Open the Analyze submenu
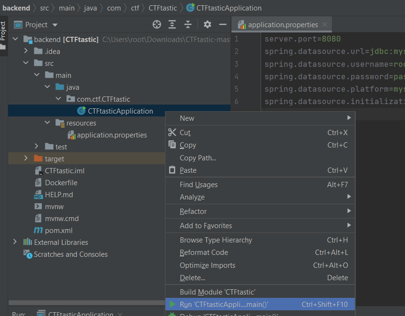Viewport: 405px width, 316px height. (x=260, y=197)
